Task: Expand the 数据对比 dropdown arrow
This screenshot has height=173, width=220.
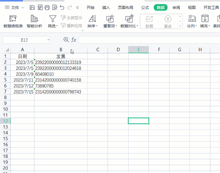Action: coord(137,26)
